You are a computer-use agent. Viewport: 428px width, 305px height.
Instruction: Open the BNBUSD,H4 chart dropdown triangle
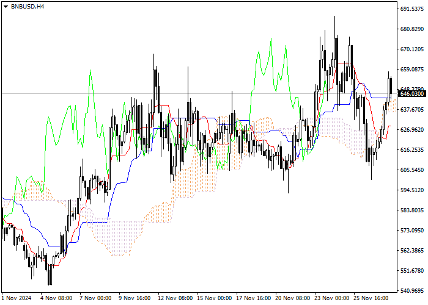click(x=6, y=7)
